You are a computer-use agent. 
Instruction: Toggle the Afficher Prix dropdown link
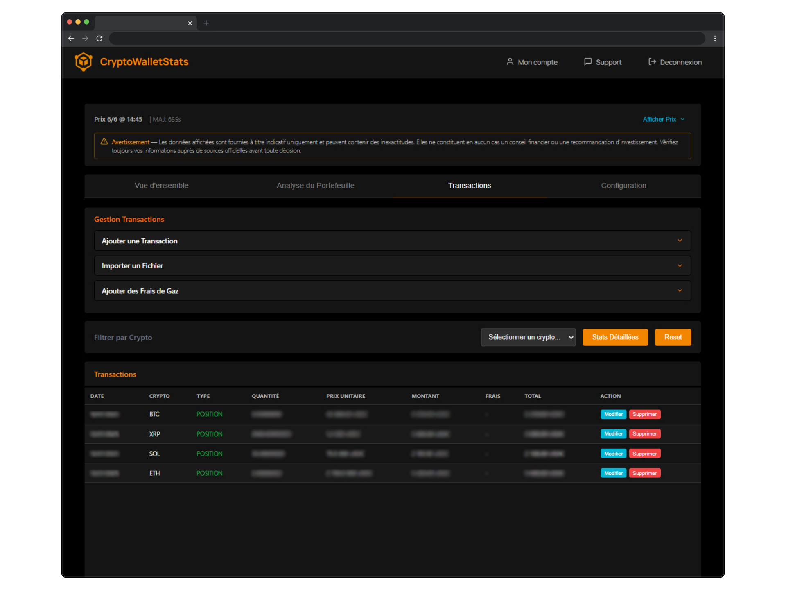(663, 119)
